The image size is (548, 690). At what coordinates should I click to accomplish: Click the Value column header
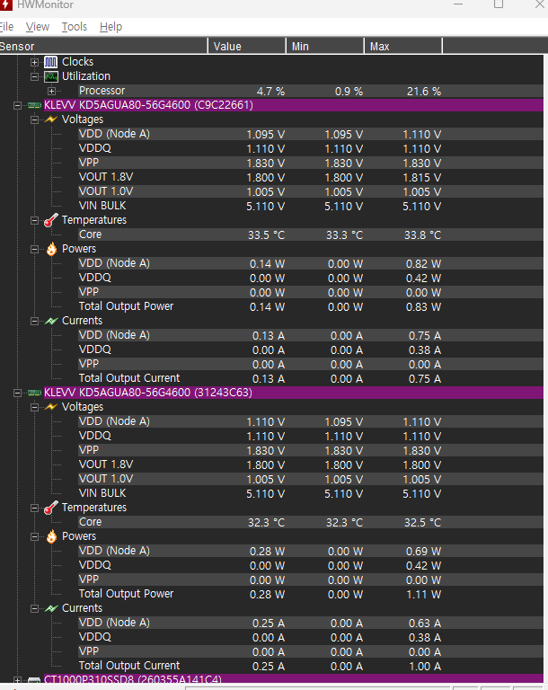tap(247, 46)
